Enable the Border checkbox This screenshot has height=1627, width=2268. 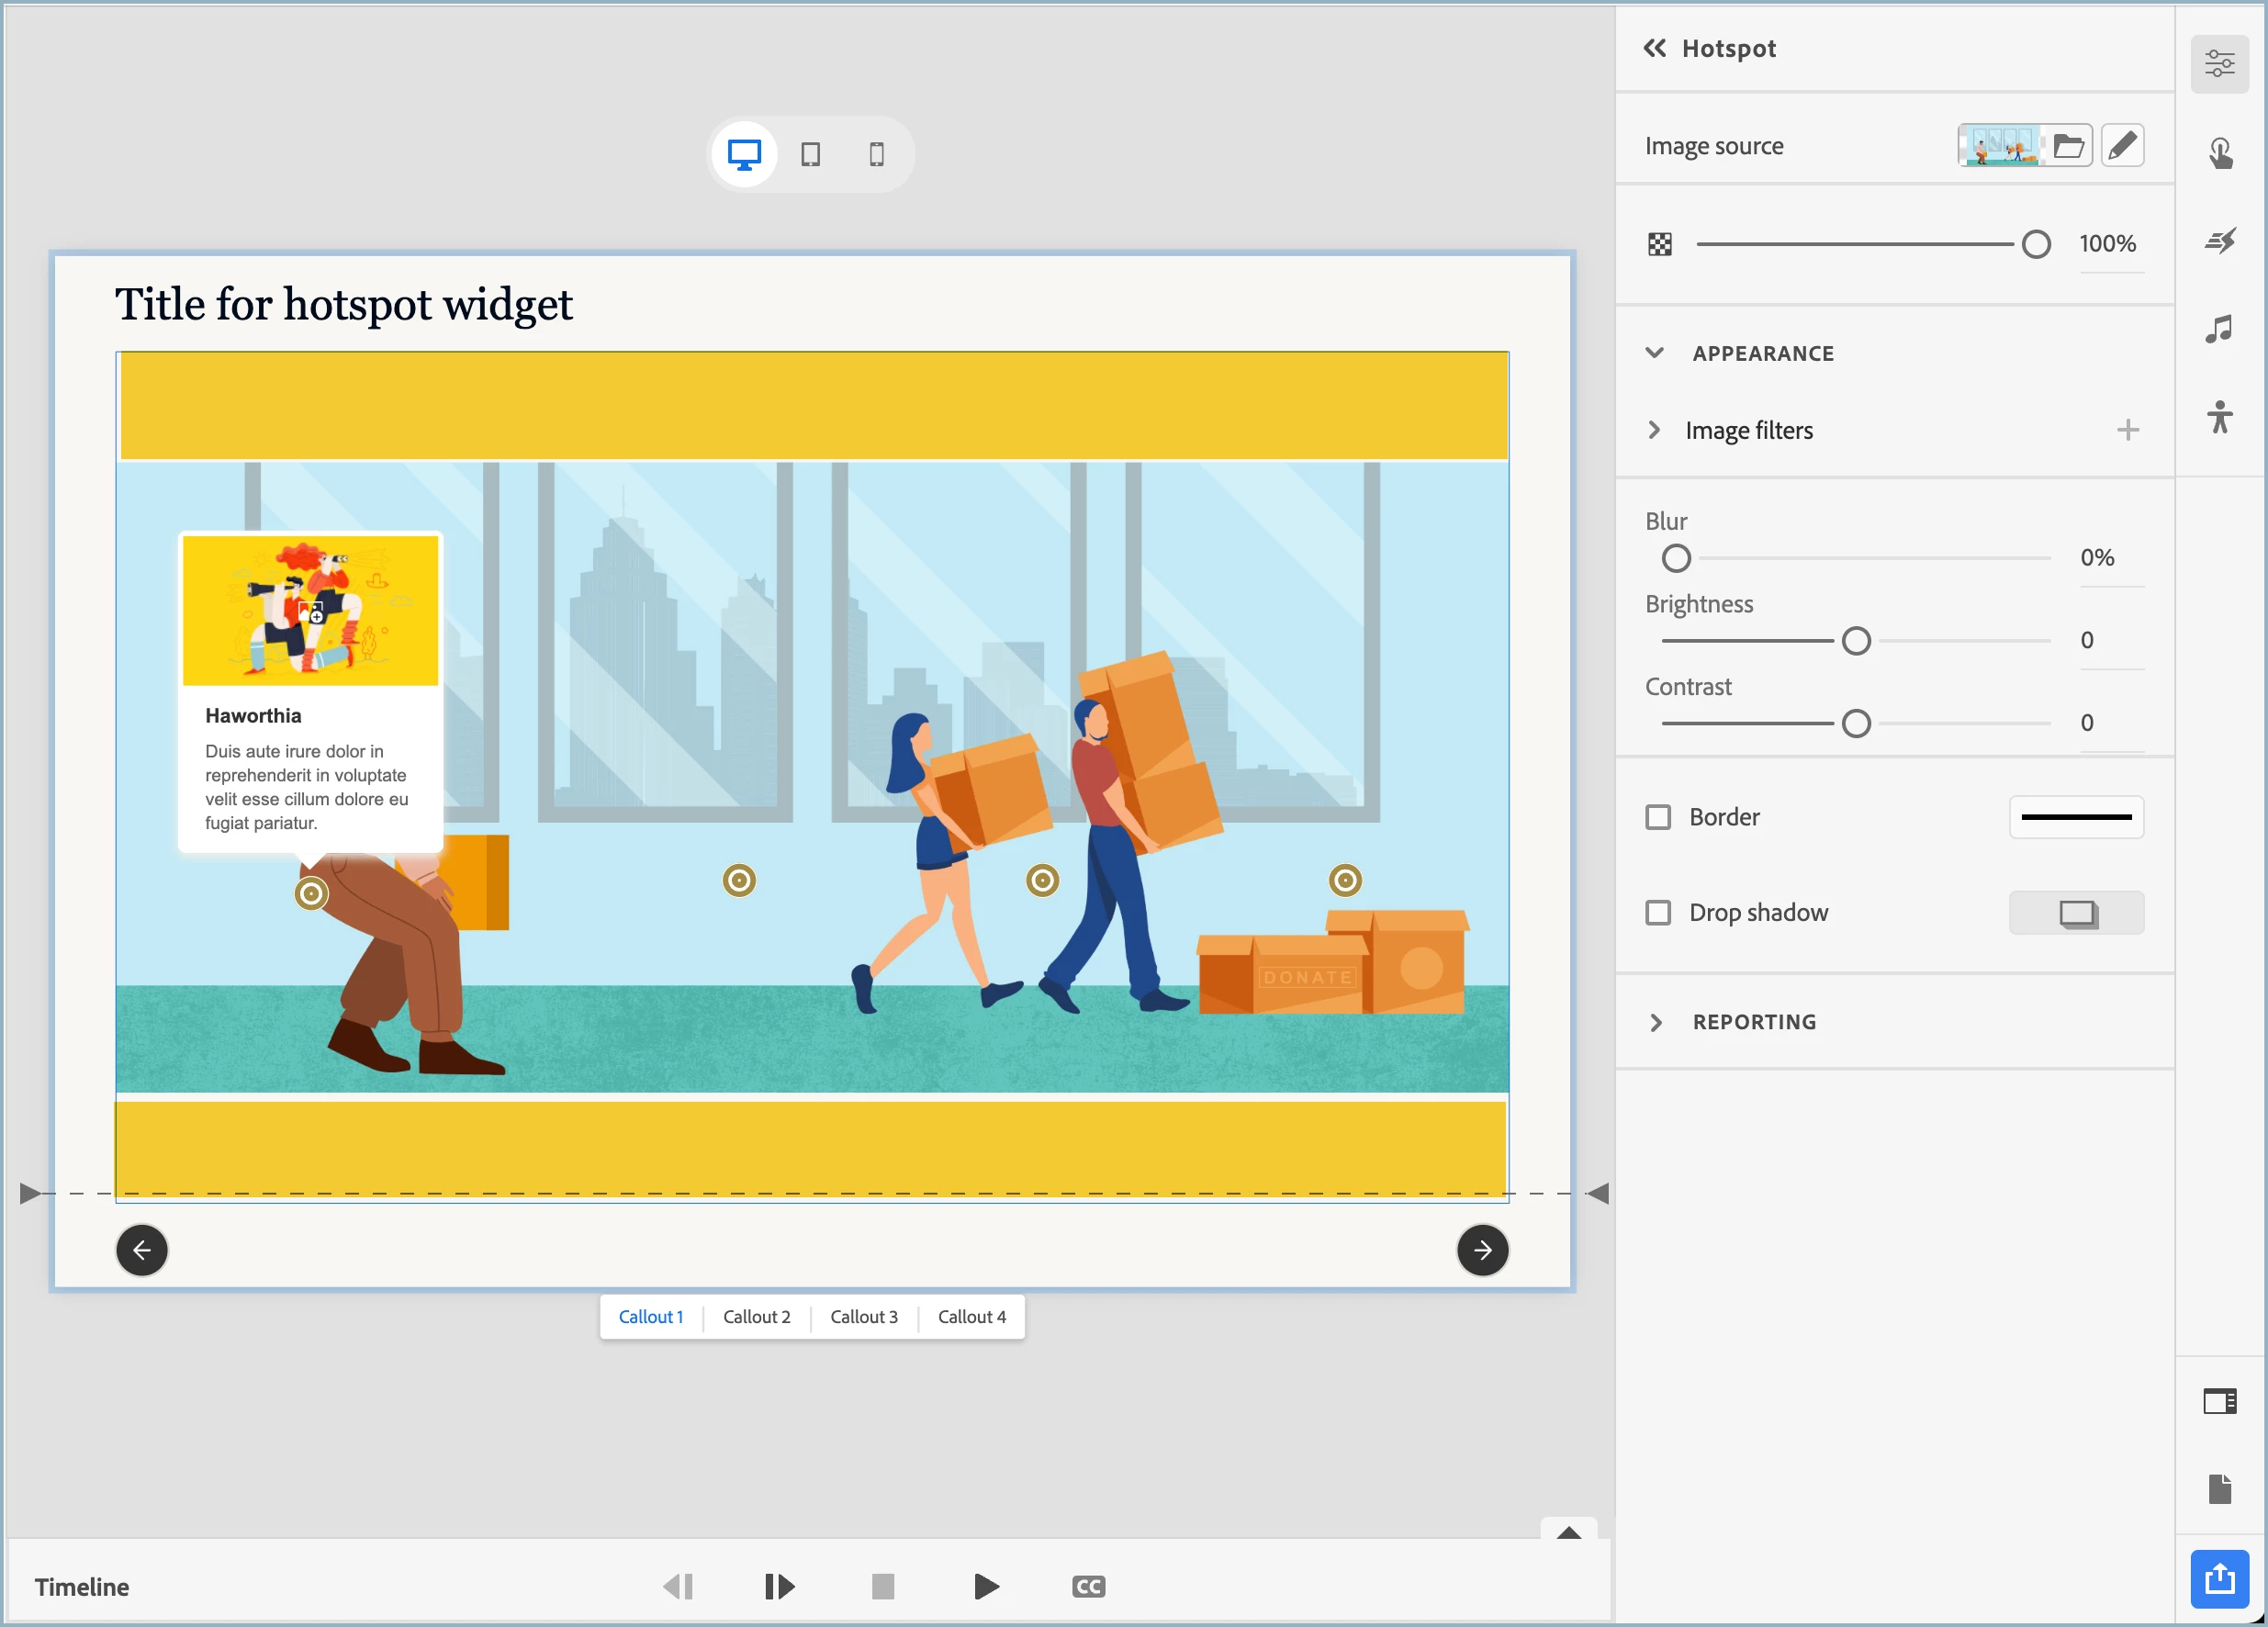pos(1658,817)
